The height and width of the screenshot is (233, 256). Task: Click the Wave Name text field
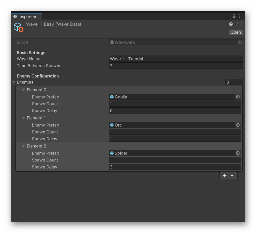pos(176,59)
